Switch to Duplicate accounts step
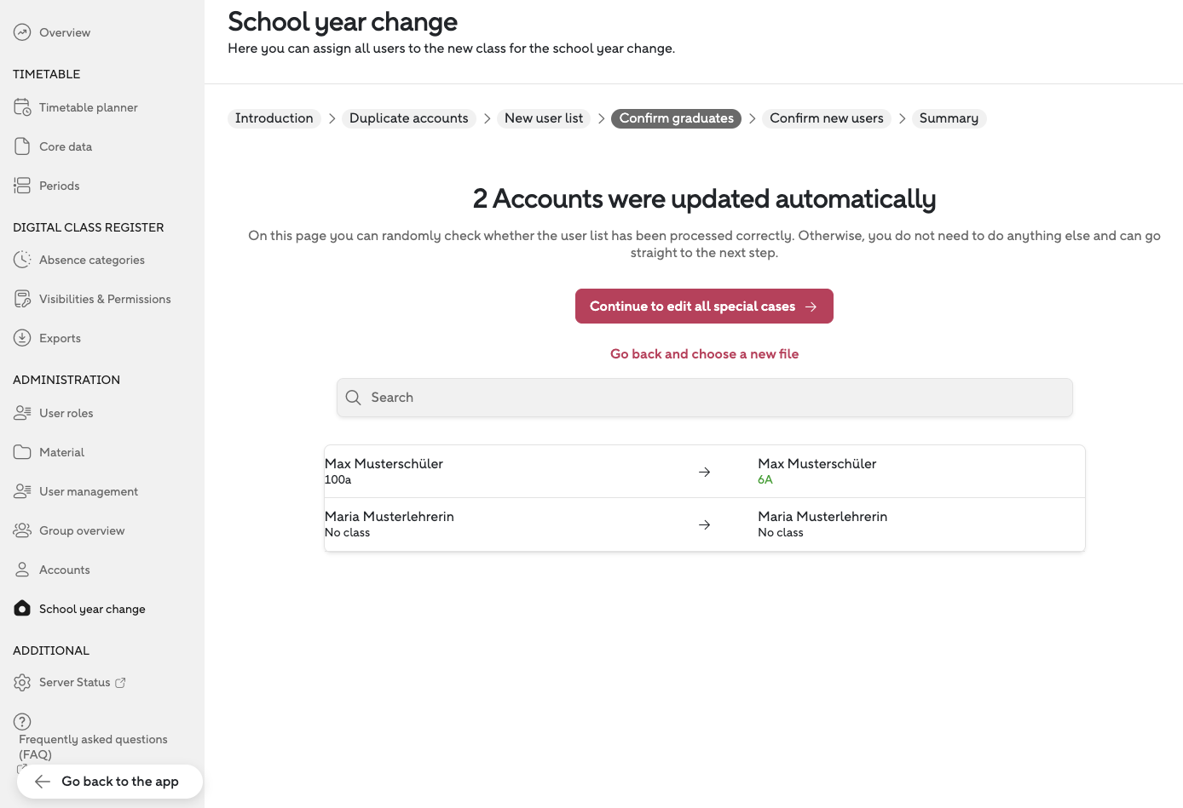 pyautogui.click(x=408, y=118)
